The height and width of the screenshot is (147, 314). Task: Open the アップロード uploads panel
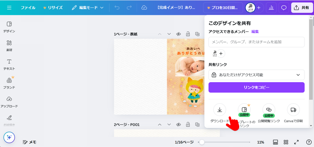9,102
